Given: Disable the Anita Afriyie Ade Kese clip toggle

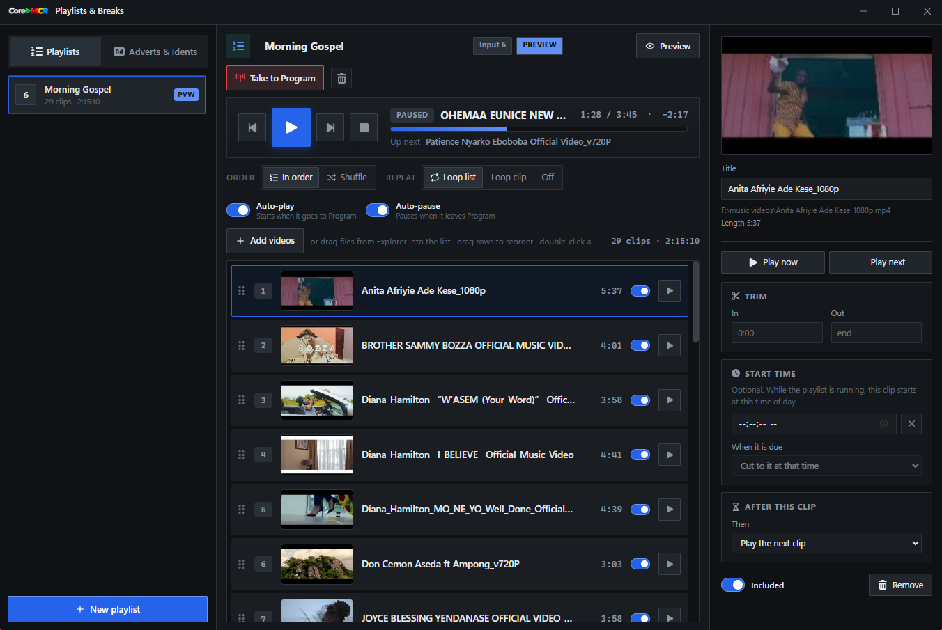Looking at the screenshot, I should [x=640, y=291].
